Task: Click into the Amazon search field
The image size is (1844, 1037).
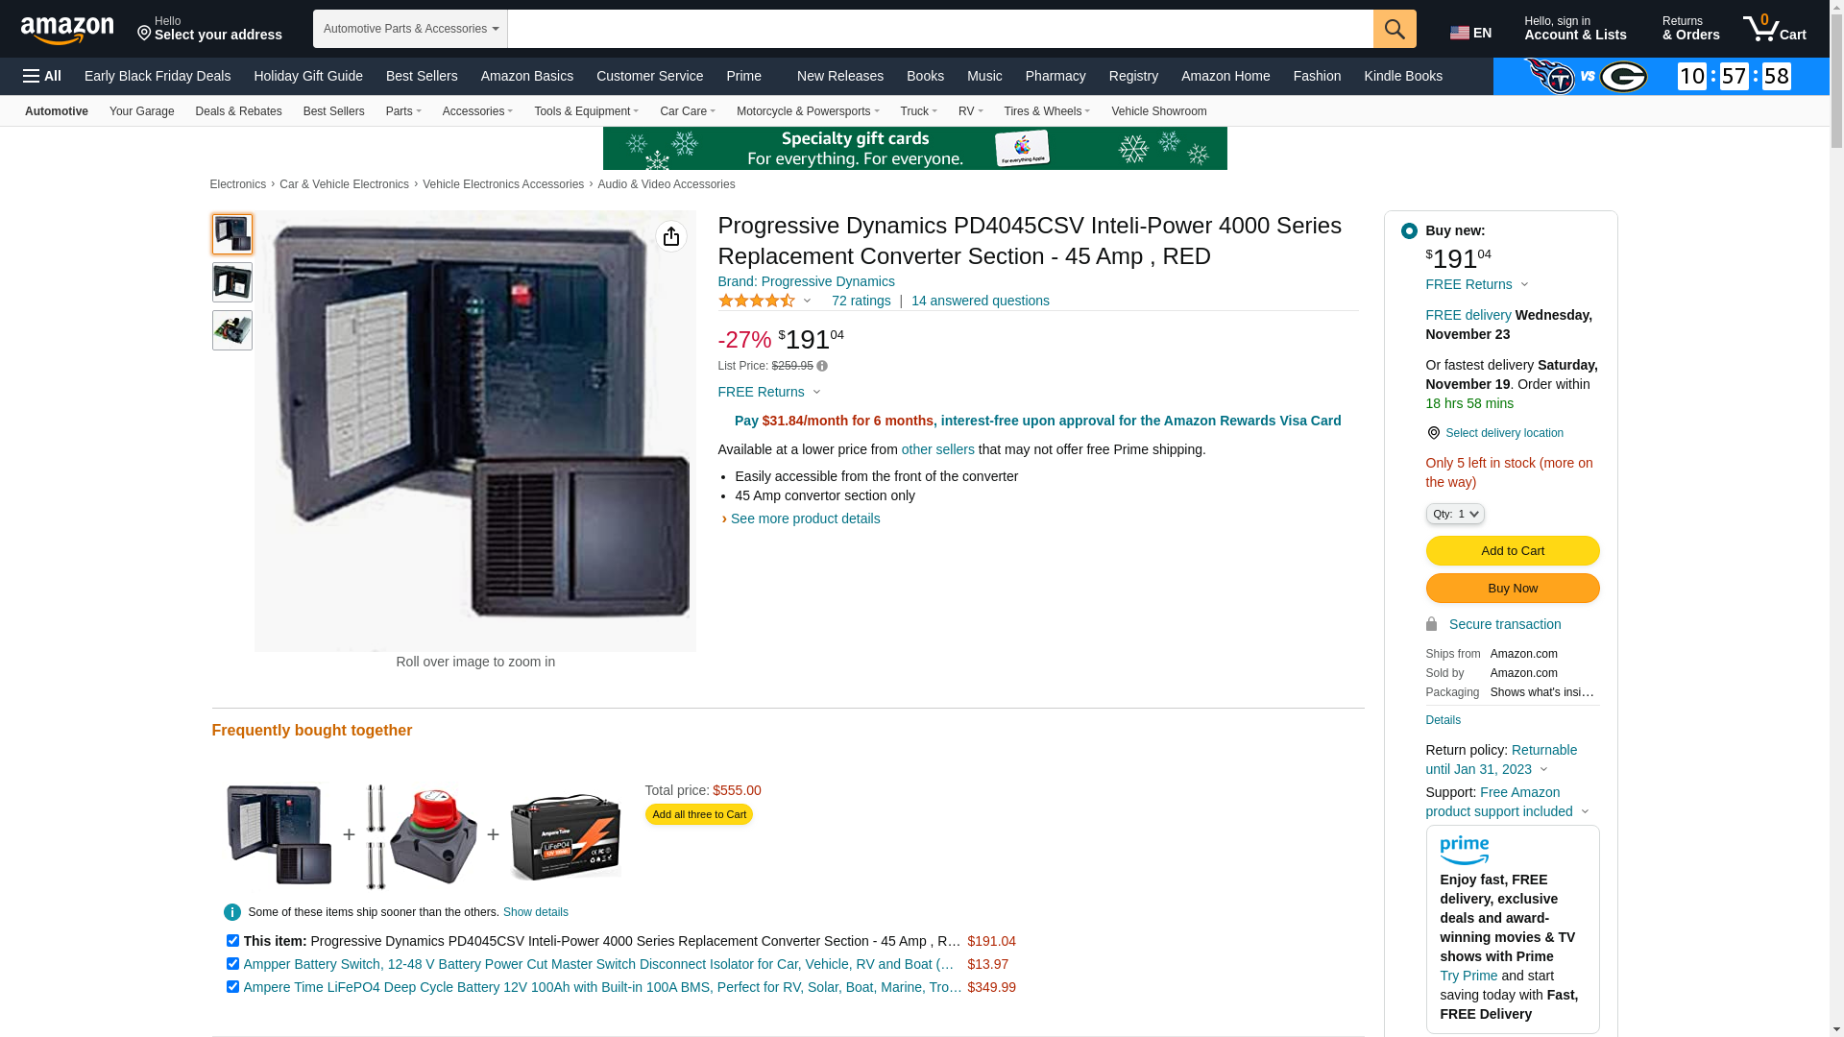Action: click(x=940, y=29)
